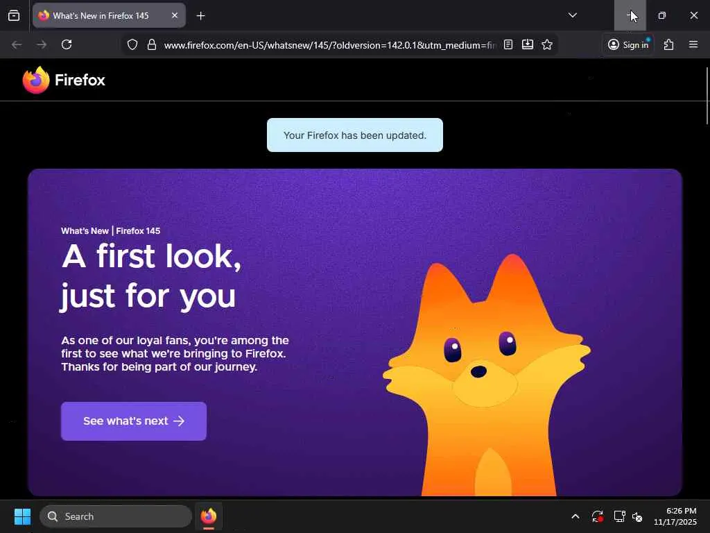This screenshot has height=533, width=710.
Task: Click the Sign in account button
Action: point(628,44)
